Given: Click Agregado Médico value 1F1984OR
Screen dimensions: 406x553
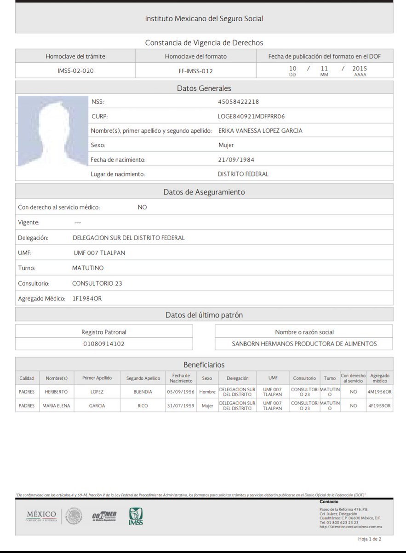Looking at the screenshot, I should [x=87, y=299].
